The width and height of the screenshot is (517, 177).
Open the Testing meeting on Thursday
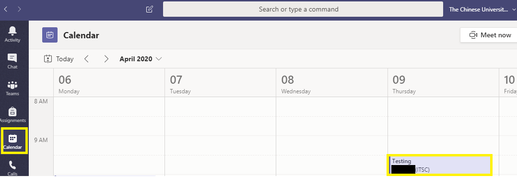439,165
